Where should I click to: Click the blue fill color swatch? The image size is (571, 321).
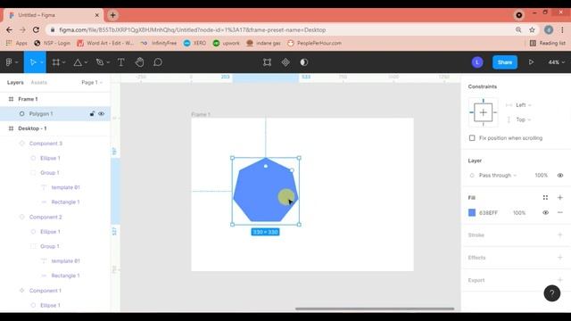[x=472, y=212]
